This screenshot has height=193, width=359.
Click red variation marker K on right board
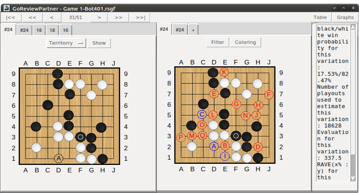225,72
